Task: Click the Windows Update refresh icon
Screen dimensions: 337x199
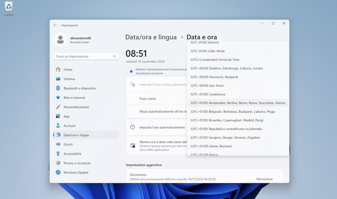Action: (58, 172)
